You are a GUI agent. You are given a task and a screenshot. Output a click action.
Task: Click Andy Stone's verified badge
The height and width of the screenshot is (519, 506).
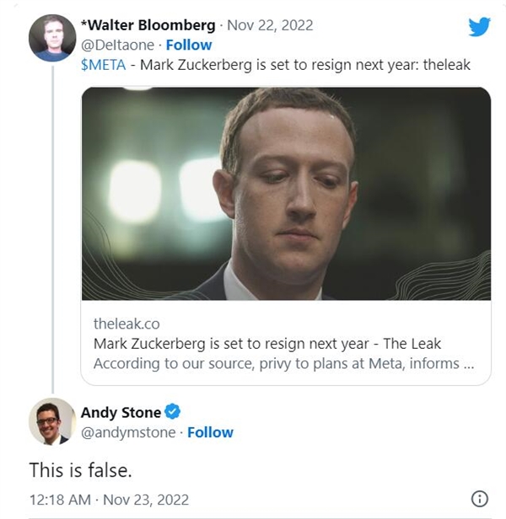173,411
